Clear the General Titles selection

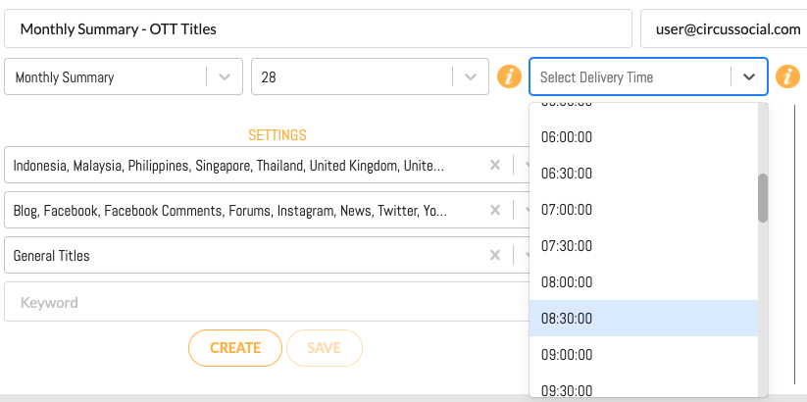click(495, 255)
